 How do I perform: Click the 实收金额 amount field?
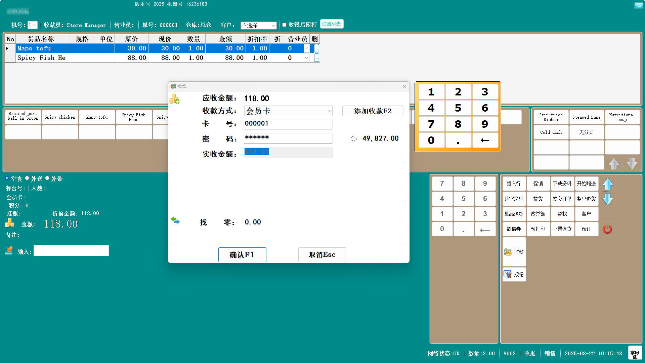click(x=288, y=152)
